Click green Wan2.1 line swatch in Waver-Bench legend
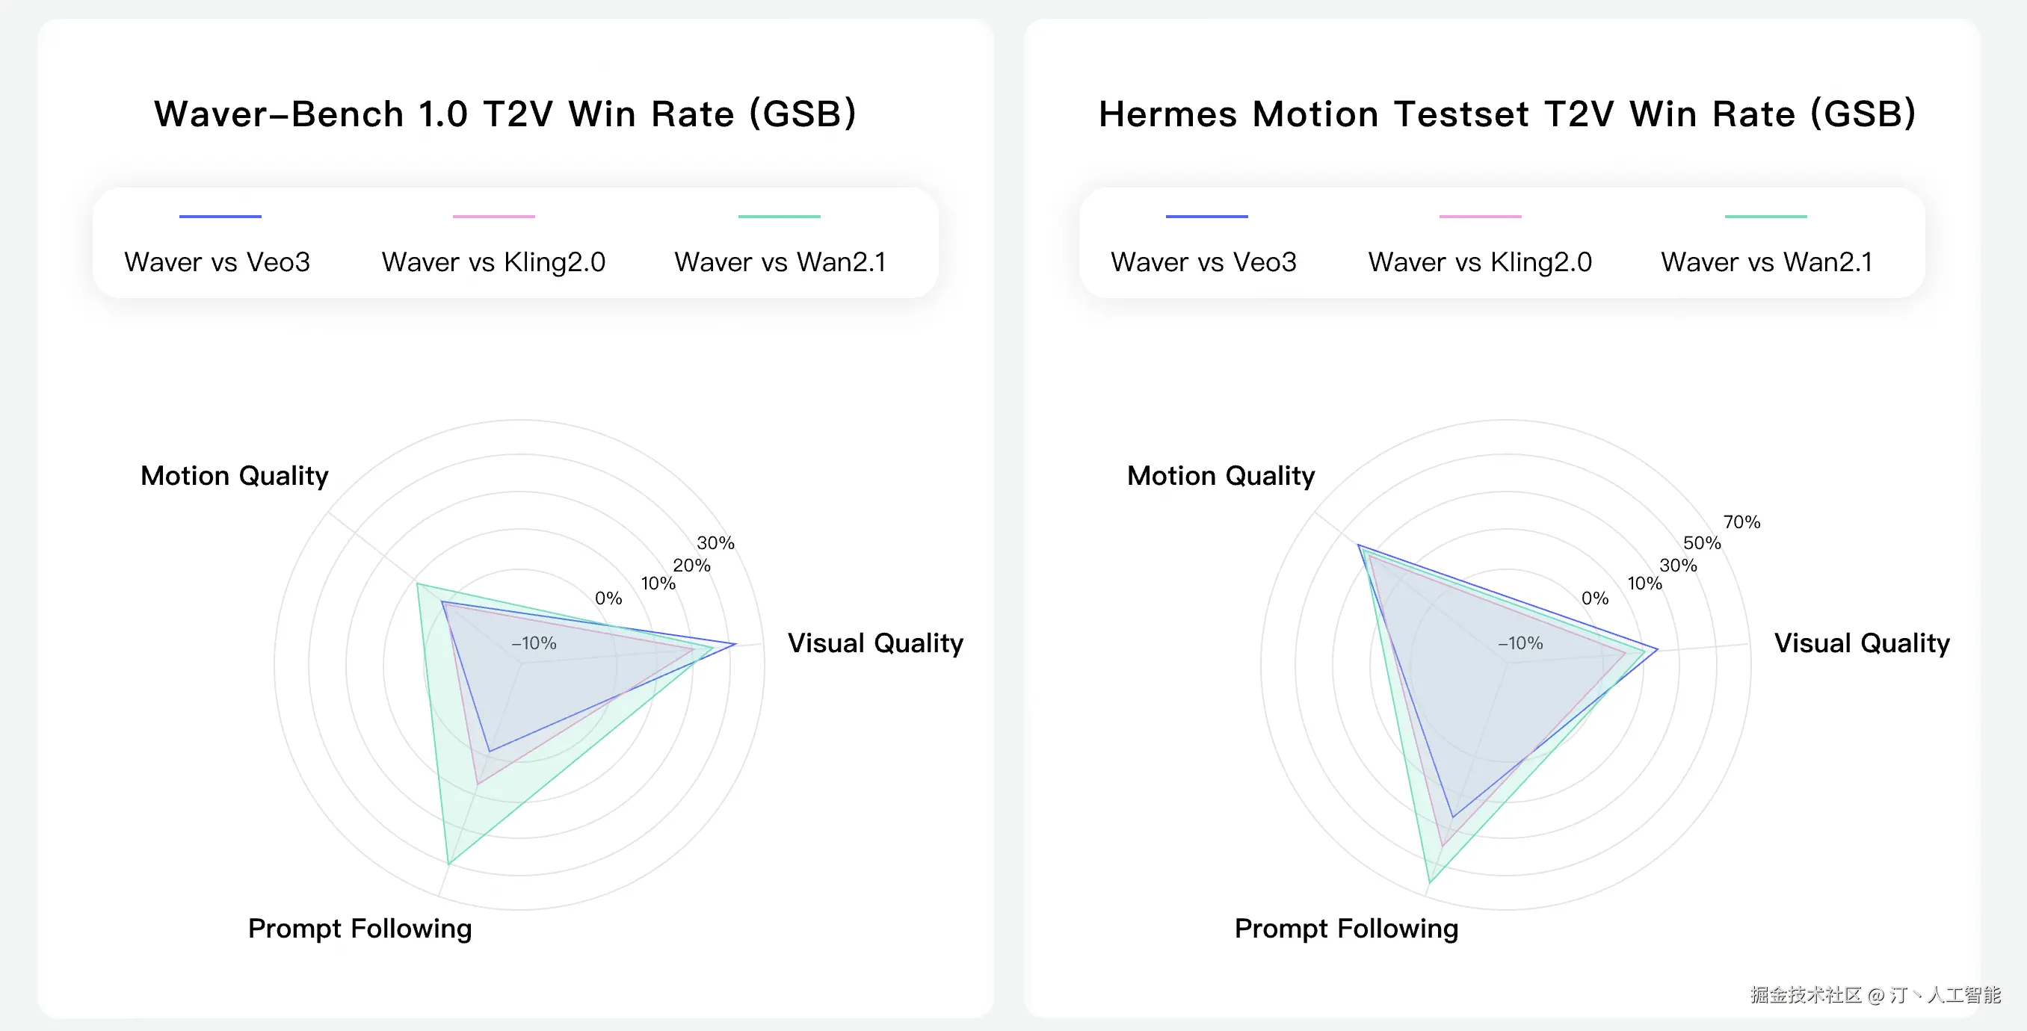The image size is (2027, 1031). pyautogui.click(x=779, y=216)
